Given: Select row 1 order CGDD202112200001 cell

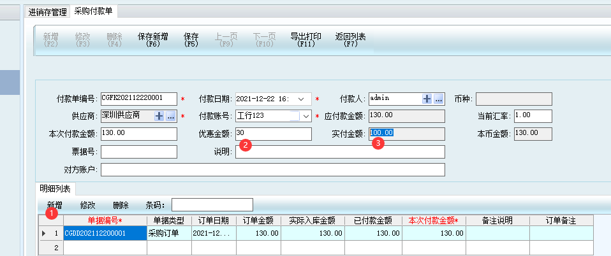Looking at the screenshot, I should (x=105, y=234).
